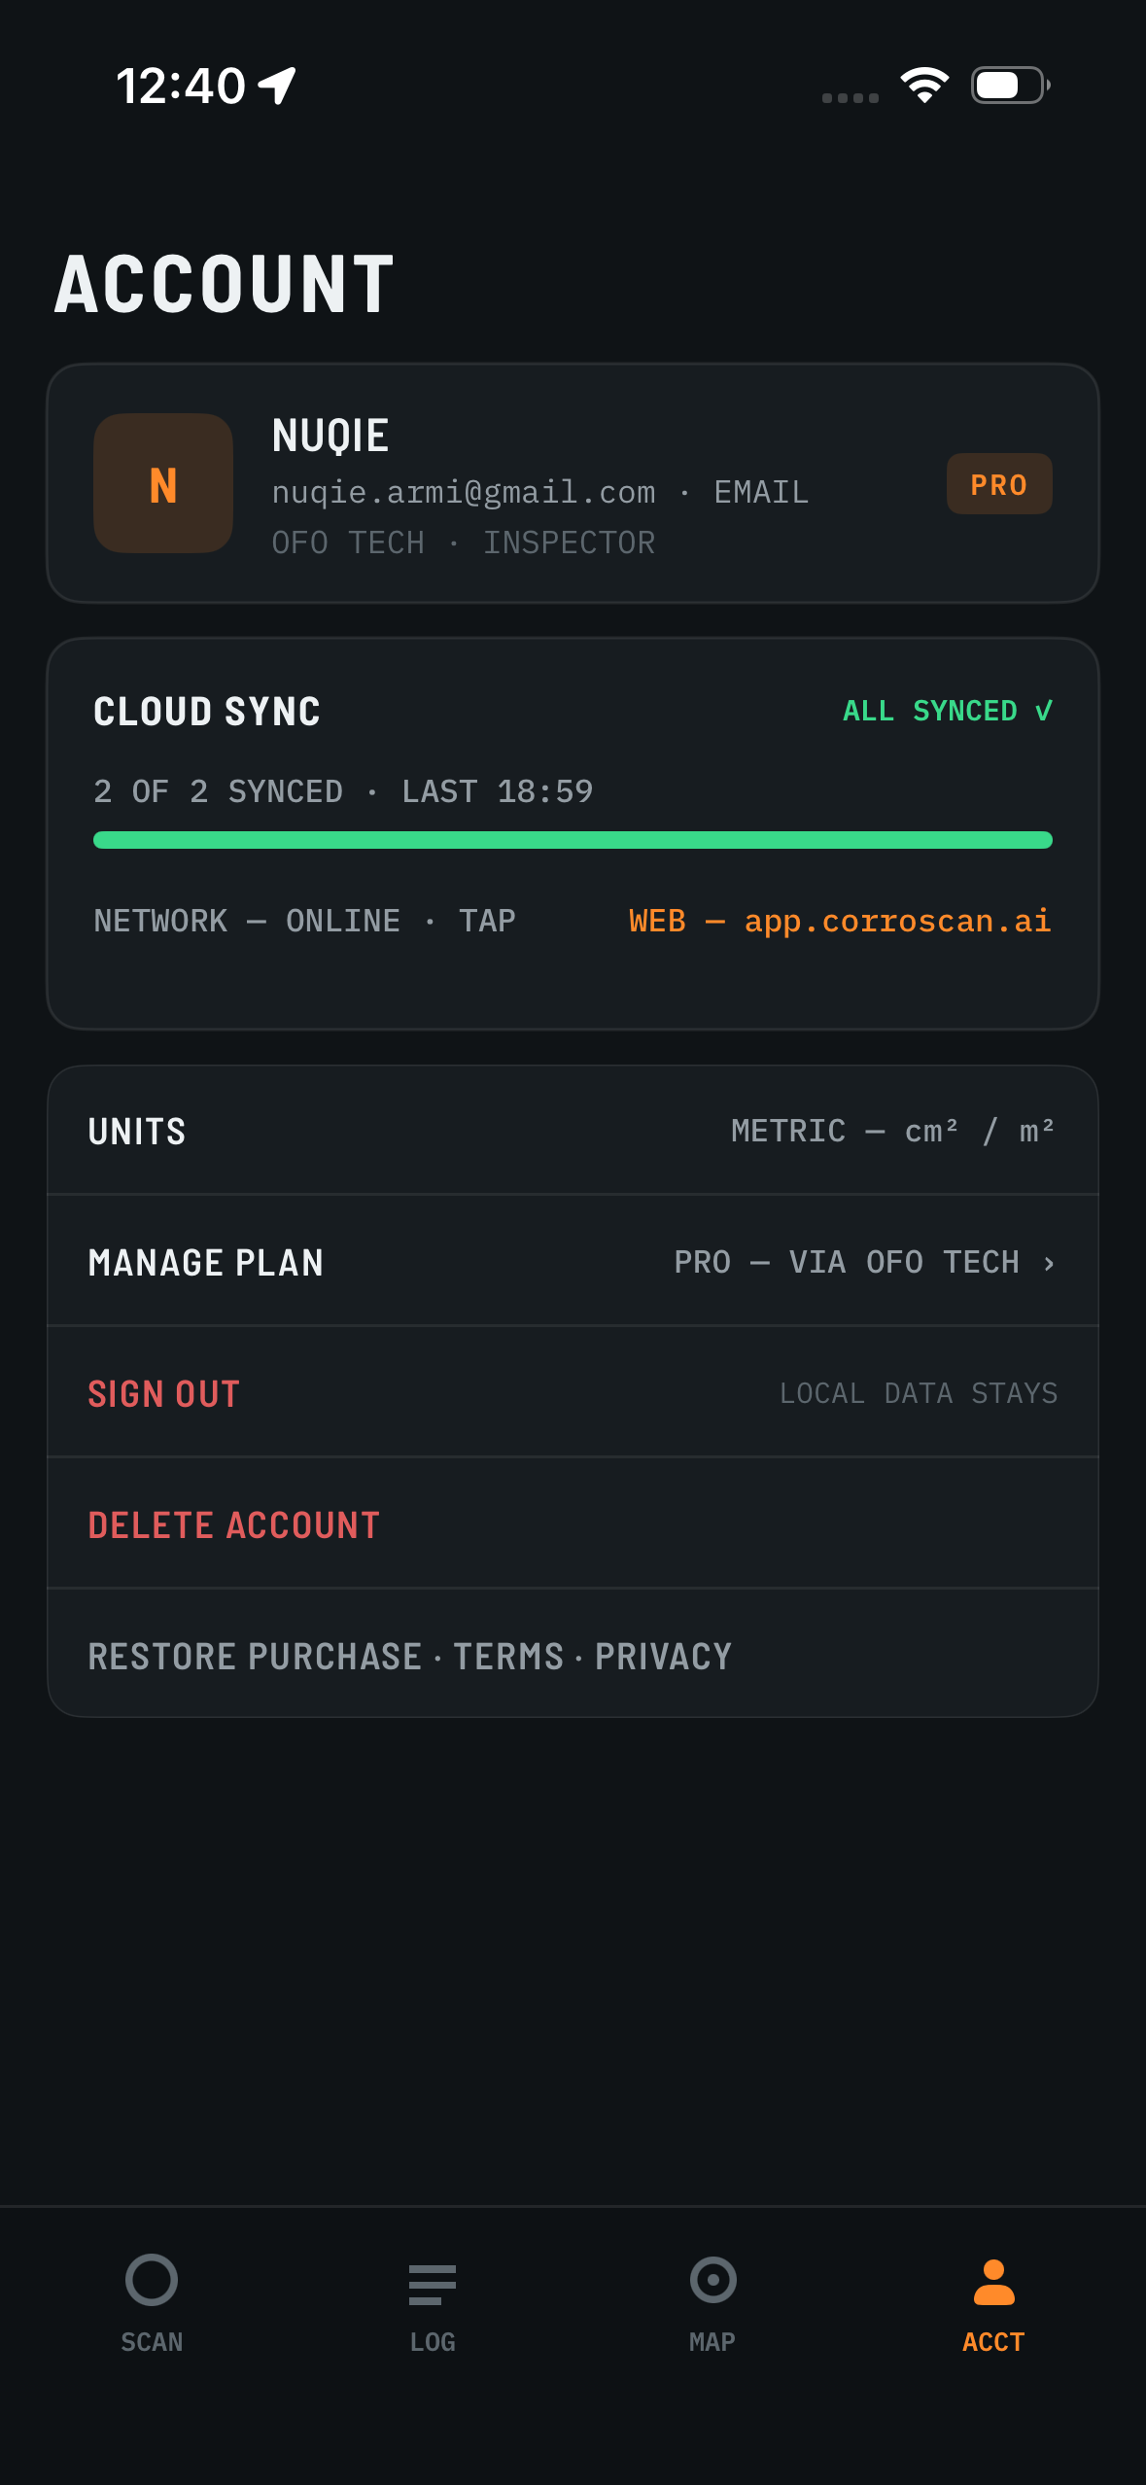
Task: Select the ACCT tab label
Action: (993, 2342)
